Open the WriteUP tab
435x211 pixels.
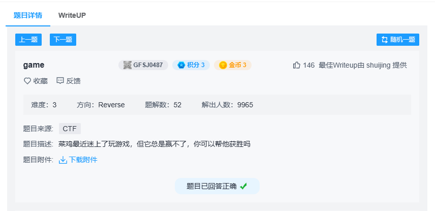coord(72,15)
